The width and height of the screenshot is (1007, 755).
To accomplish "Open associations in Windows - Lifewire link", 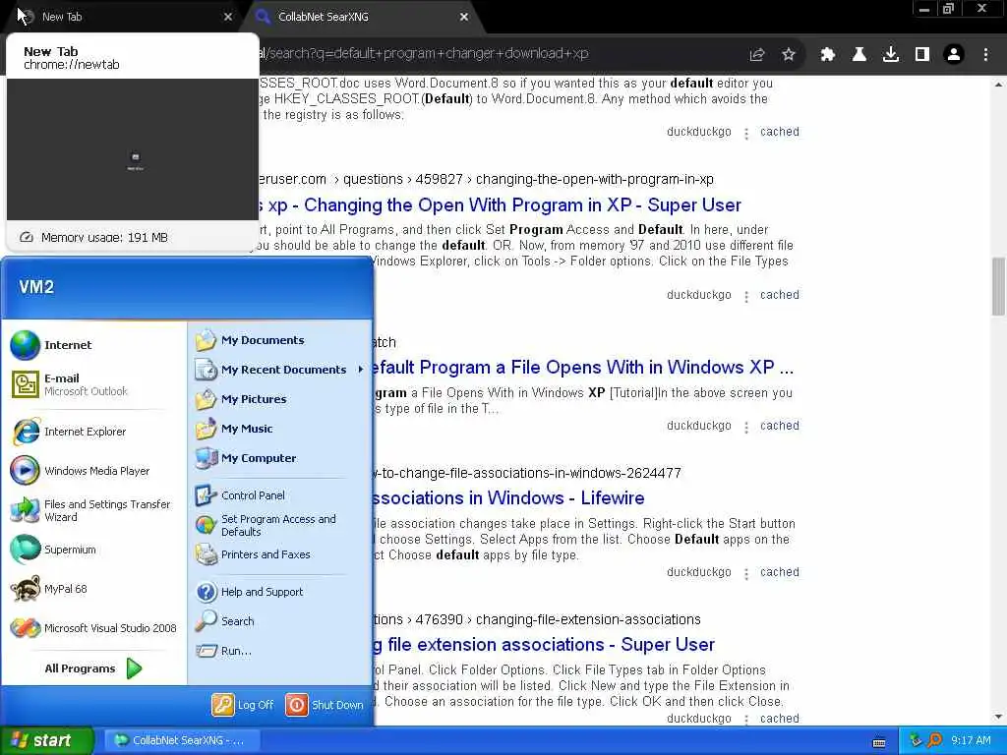I will click(x=508, y=498).
